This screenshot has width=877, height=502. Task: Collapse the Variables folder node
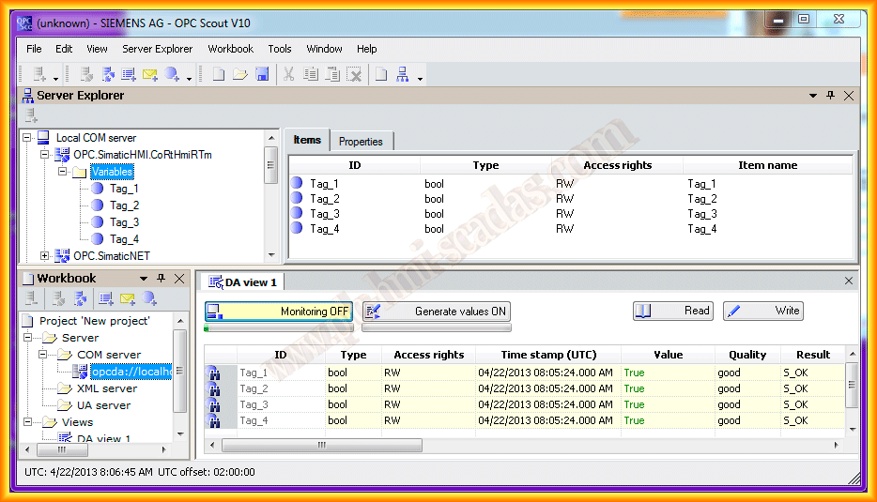click(63, 172)
